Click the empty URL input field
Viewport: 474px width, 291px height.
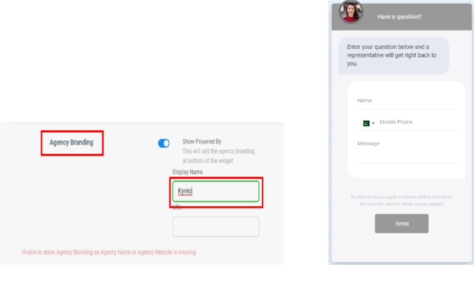pos(215,226)
